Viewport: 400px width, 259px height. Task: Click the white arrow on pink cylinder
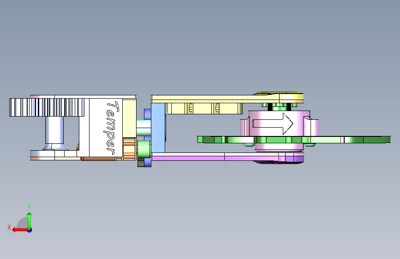click(x=273, y=124)
